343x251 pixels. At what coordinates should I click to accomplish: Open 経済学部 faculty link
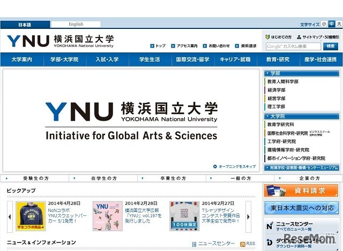click(x=277, y=90)
